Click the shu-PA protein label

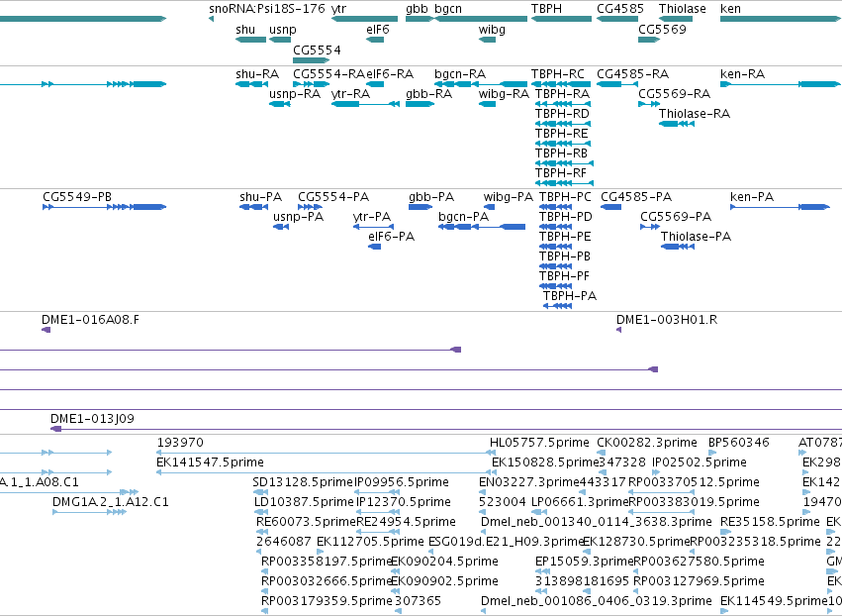coord(260,197)
